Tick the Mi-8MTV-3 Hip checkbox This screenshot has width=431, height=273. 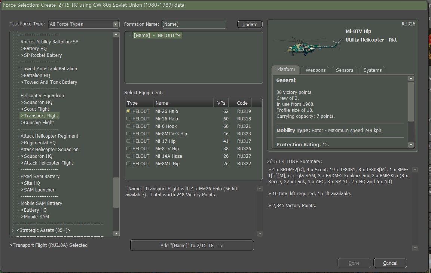tap(128, 134)
